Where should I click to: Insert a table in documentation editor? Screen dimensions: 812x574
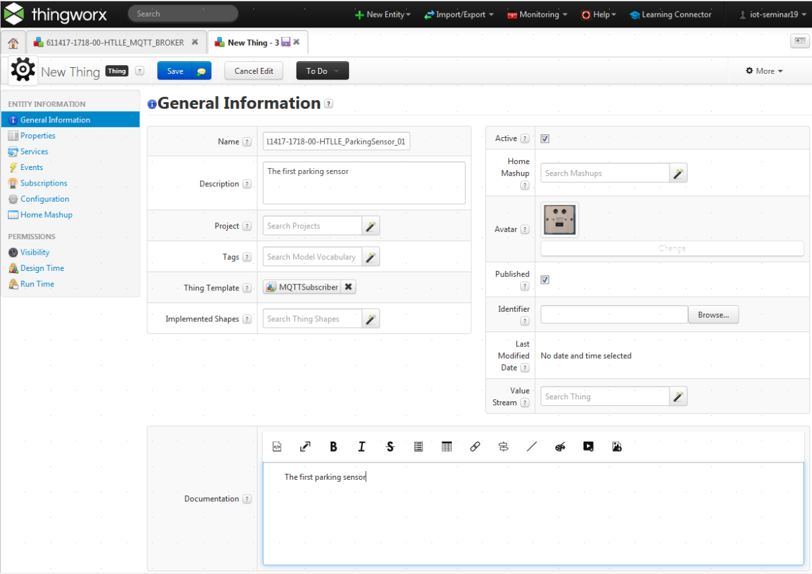[446, 446]
